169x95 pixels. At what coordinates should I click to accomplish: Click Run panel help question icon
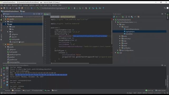coord(4,83)
